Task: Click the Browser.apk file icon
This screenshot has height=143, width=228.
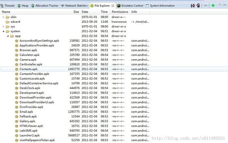Action: (x=17, y=50)
